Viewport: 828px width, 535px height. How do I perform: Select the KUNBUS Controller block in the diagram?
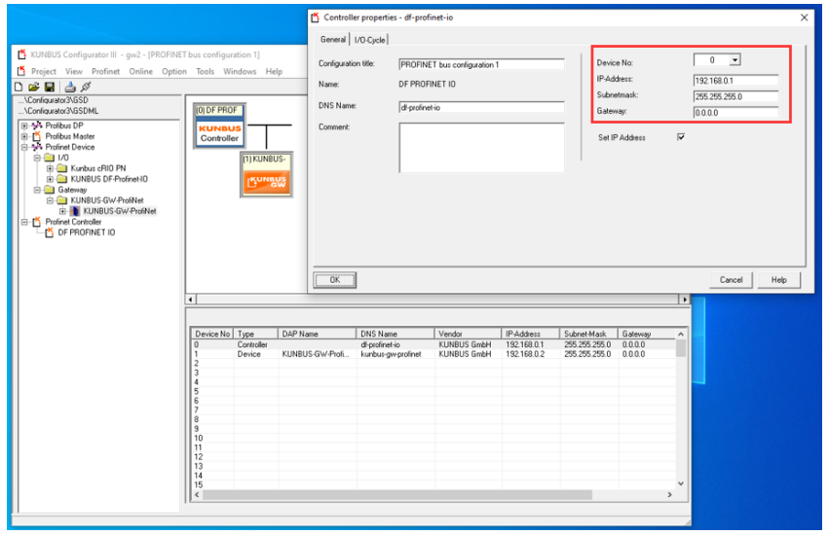[220, 126]
